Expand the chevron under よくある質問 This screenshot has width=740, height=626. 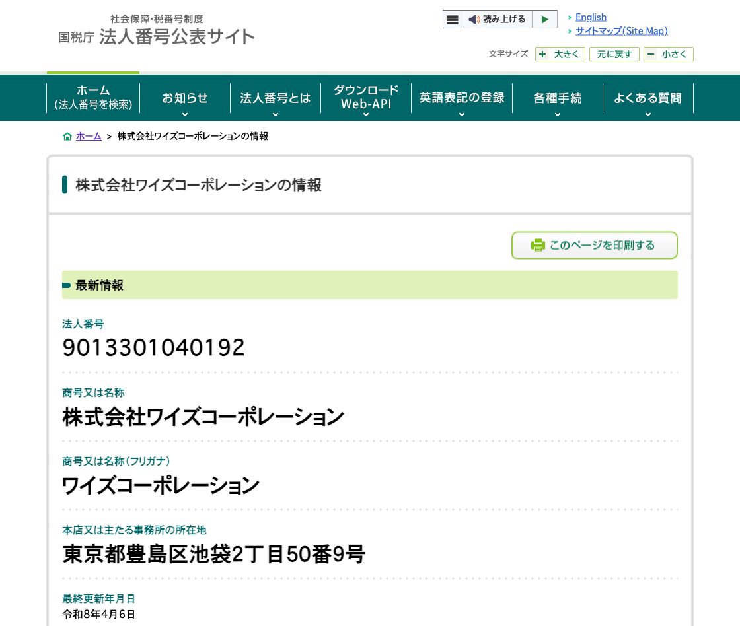[x=648, y=115]
